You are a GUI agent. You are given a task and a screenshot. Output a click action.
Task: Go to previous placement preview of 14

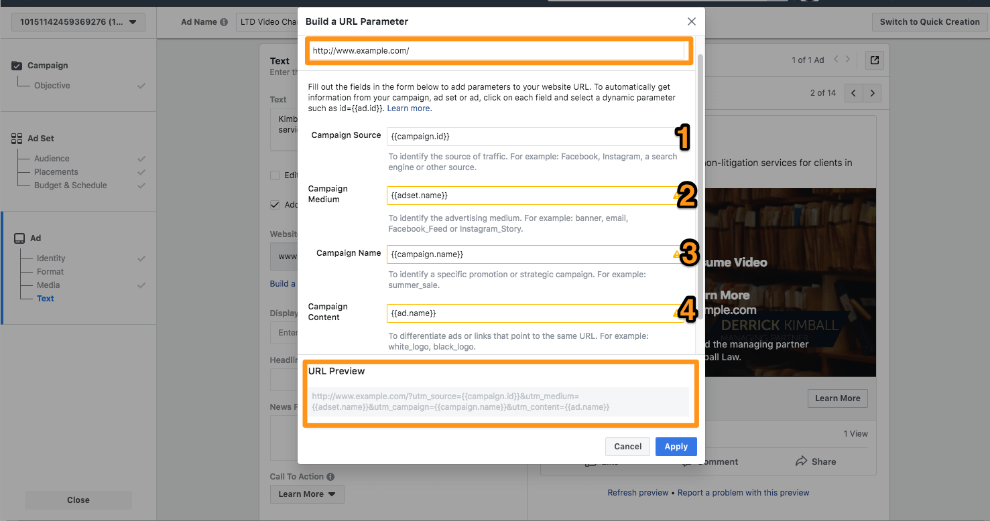tap(853, 93)
